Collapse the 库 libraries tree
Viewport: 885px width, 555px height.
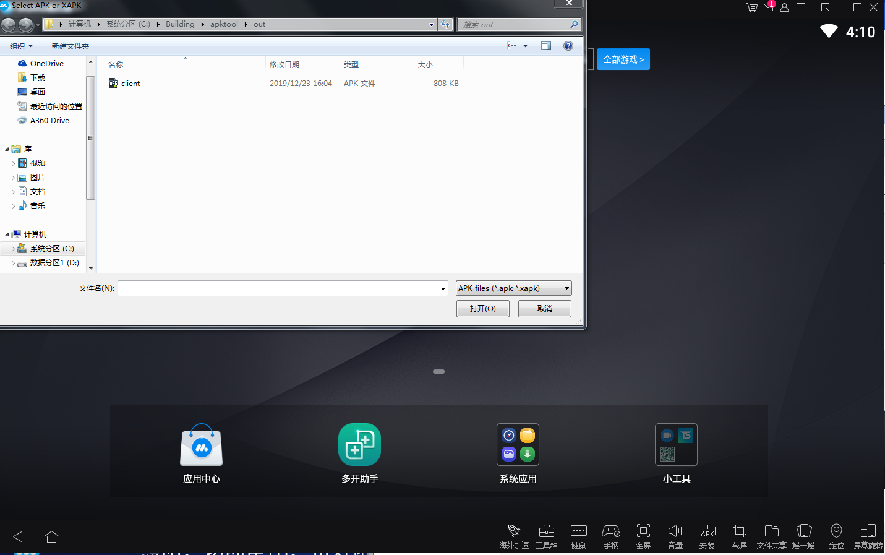pos(7,149)
